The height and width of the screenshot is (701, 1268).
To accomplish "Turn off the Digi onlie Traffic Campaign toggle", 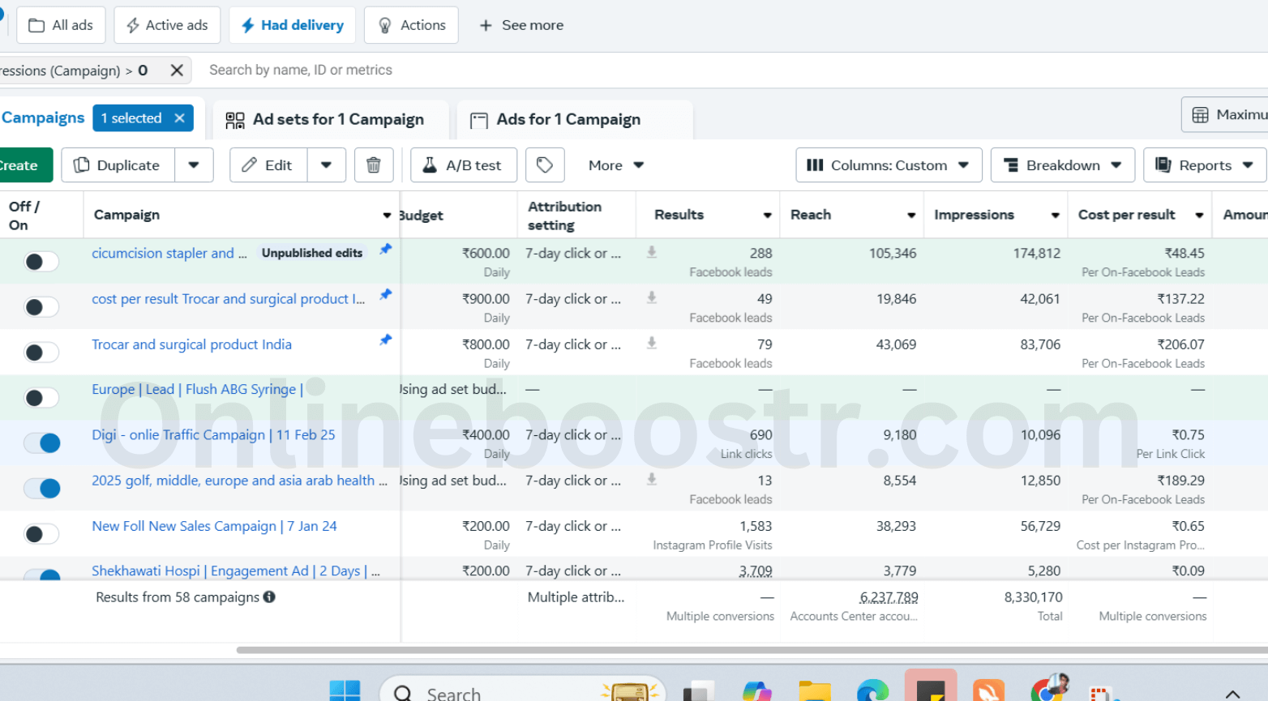I will [41, 443].
